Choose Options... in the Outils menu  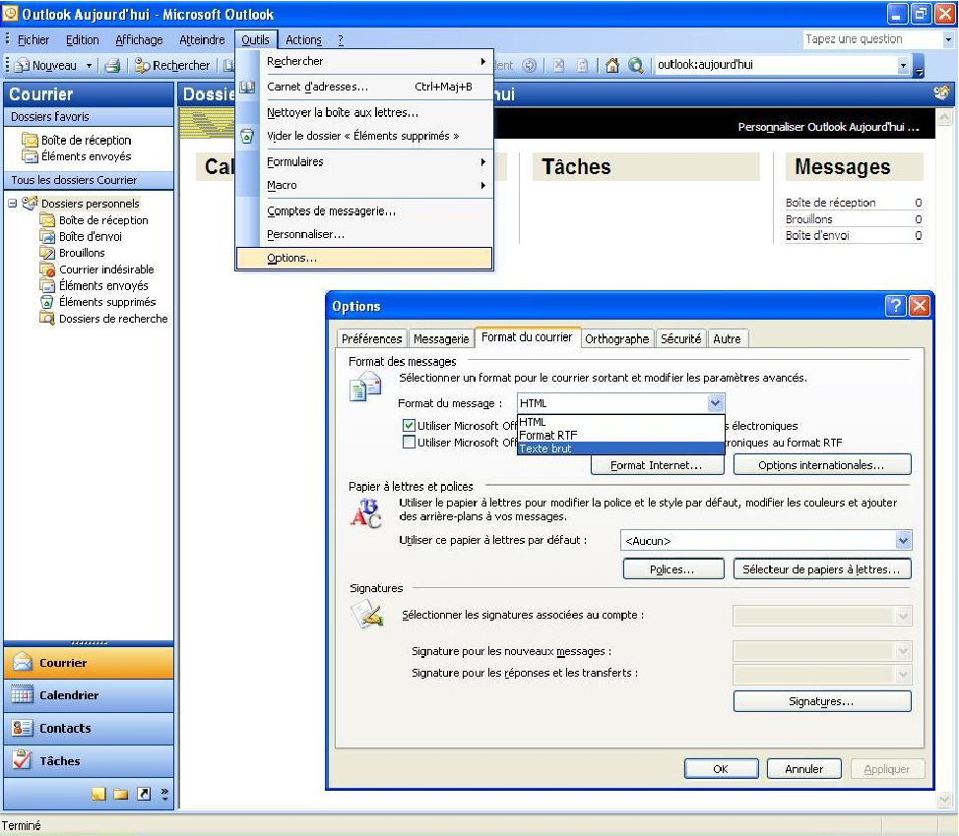(364, 258)
